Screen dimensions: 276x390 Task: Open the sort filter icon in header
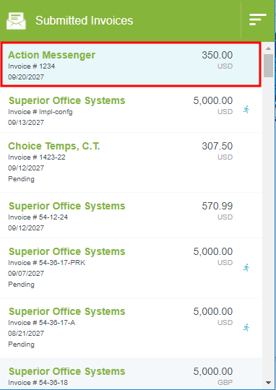(x=258, y=19)
